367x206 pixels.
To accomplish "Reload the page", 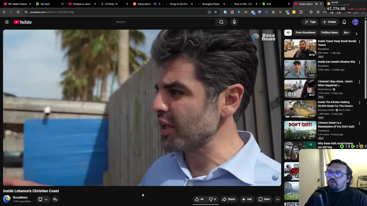I will pyautogui.click(x=18, y=12).
